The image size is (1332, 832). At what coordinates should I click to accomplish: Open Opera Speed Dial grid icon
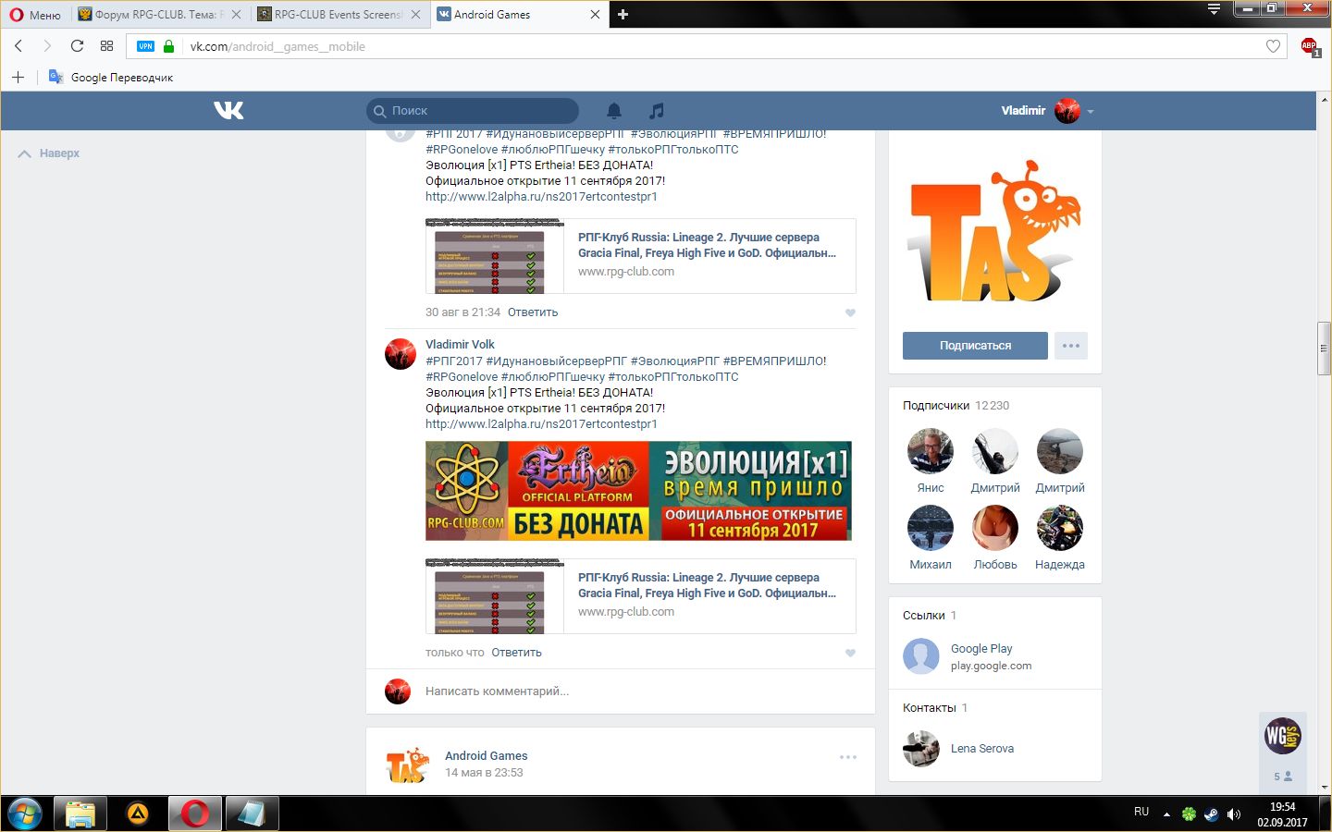click(x=106, y=46)
